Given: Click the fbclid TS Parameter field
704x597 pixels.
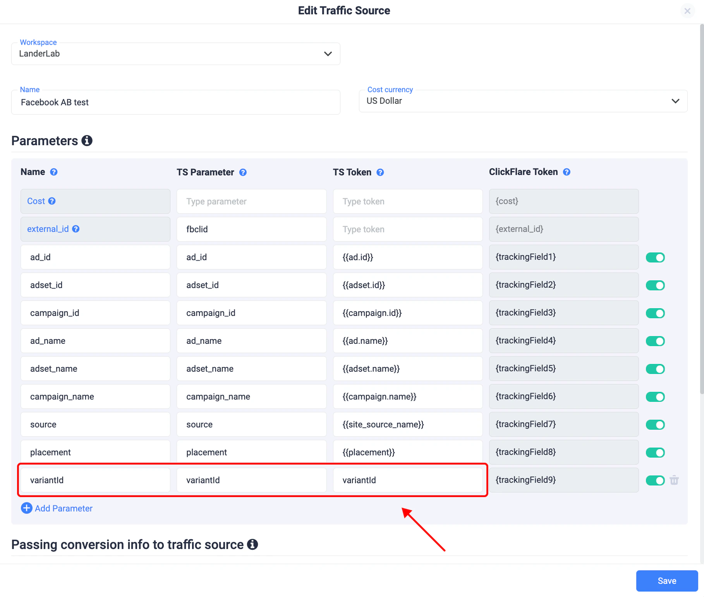Looking at the screenshot, I should point(252,229).
